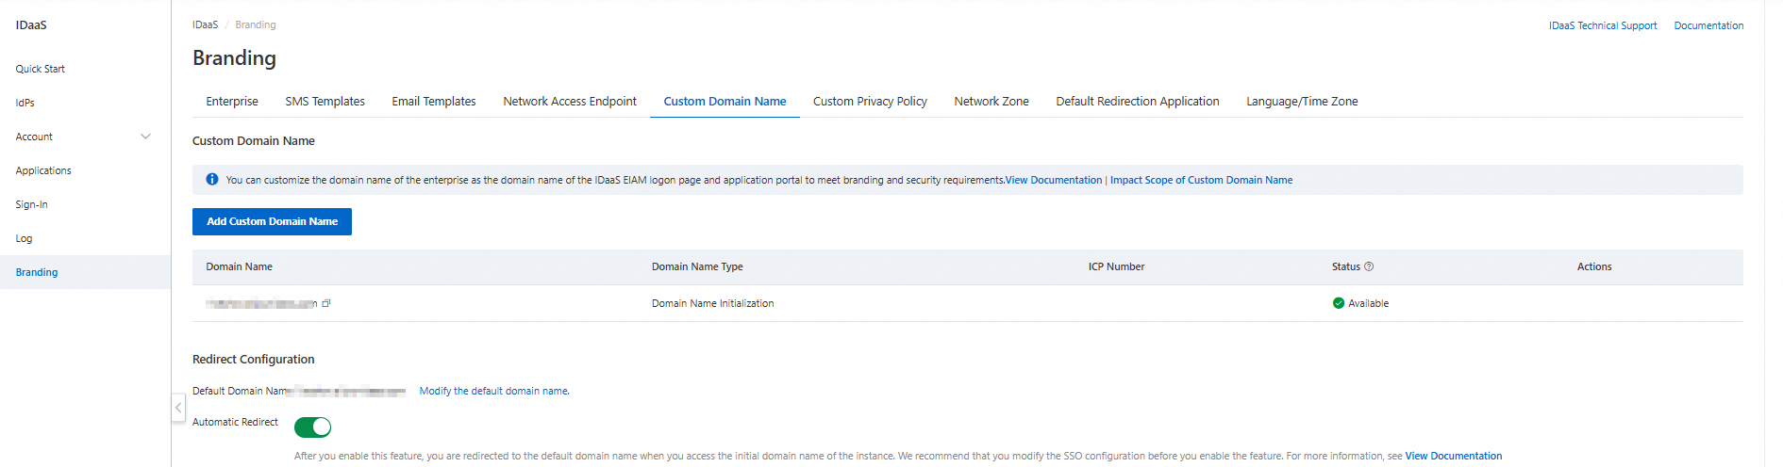Open the Custom Privacy Policy tab

[x=870, y=102]
